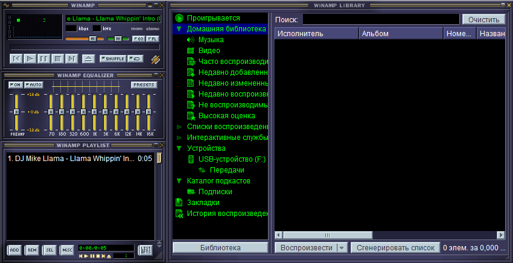The image size is (513, 263).
Task: Adjust the PREAMP slider in equalizer
Action: pyautogui.click(x=16, y=112)
